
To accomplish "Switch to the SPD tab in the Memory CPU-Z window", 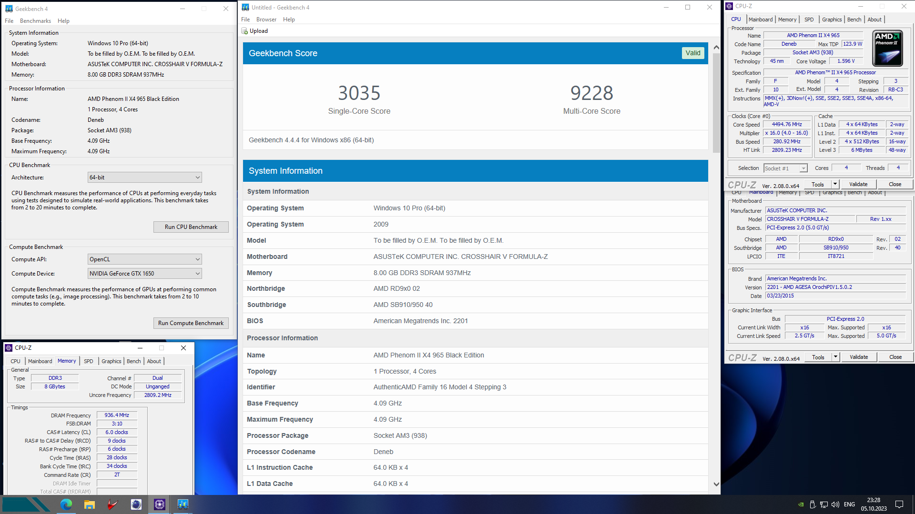I will [x=88, y=361].
